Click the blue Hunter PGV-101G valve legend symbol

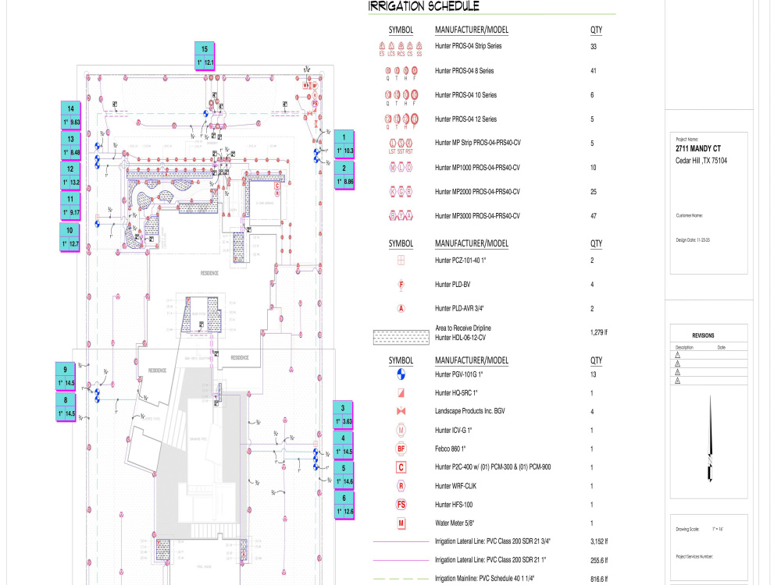[x=401, y=374]
